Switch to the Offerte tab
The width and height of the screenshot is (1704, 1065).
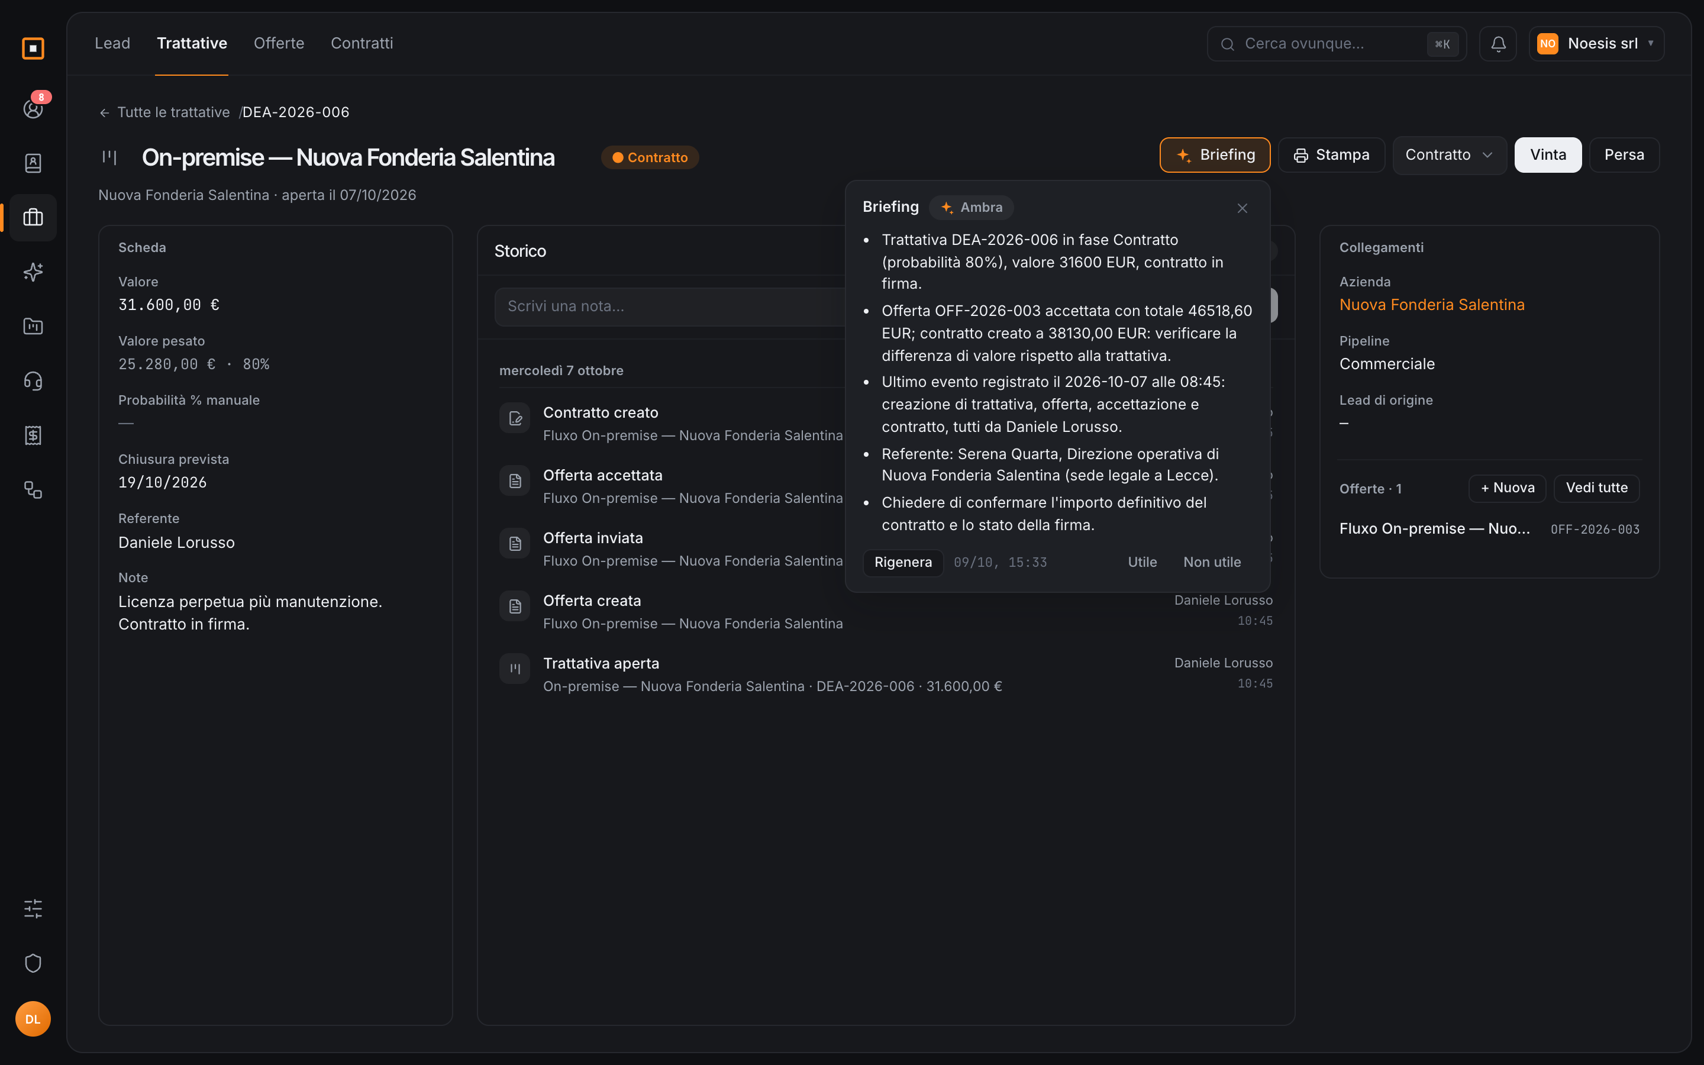point(279,43)
